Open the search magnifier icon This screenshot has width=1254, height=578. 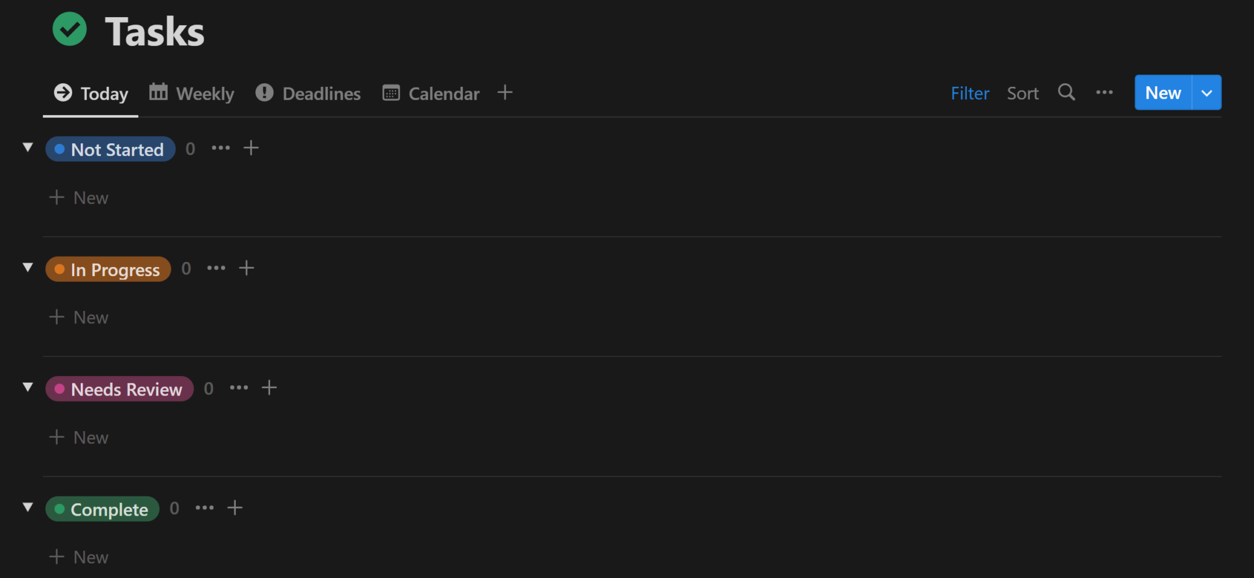[1066, 92]
